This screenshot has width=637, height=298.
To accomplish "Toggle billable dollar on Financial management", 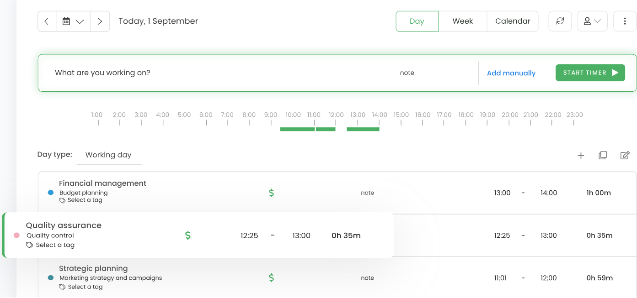I will click(x=272, y=193).
